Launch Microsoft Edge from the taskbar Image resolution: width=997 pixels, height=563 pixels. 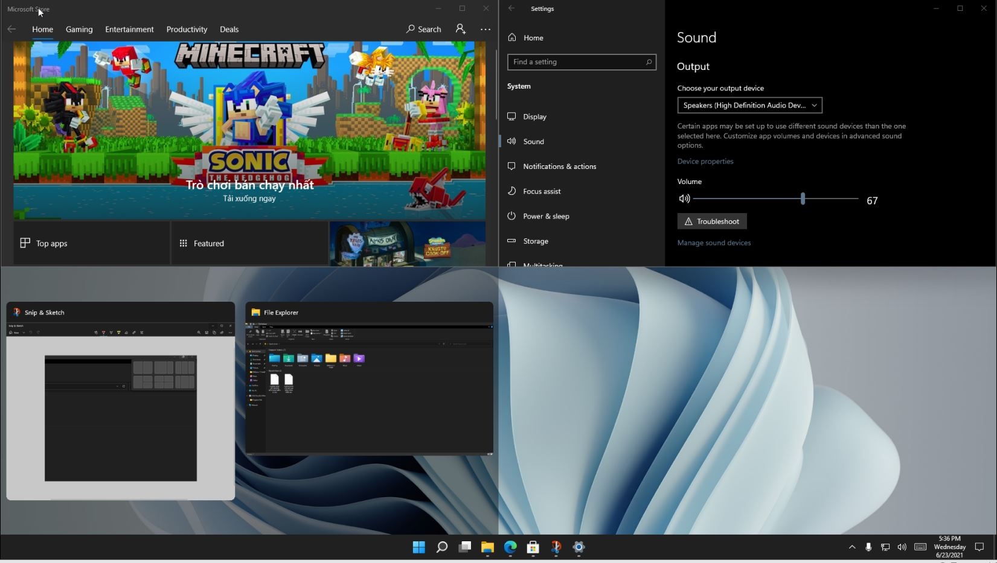tap(510, 547)
